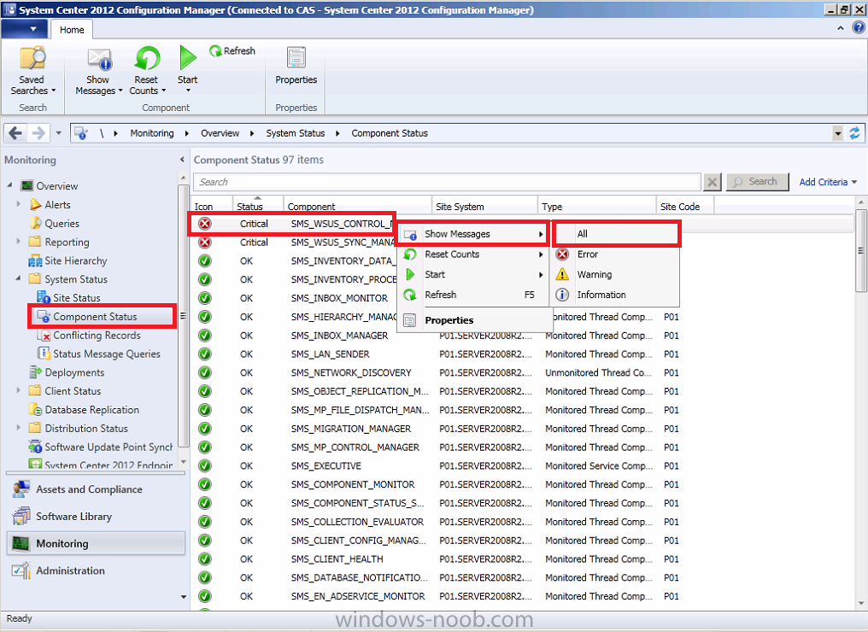Click the Search button
868x632 pixels.
point(757,182)
